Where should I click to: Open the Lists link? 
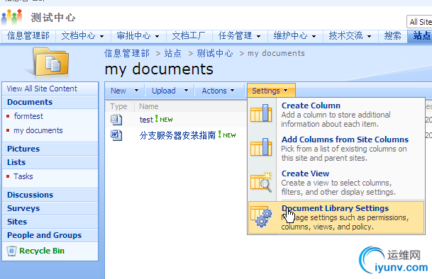pyautogui.click(x=16, y=162)
